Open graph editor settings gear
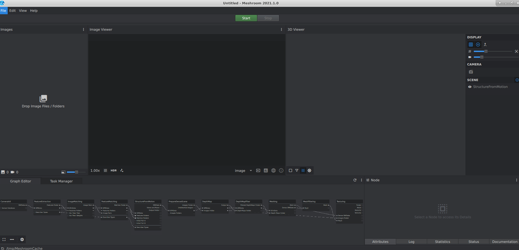 [22, 240]
